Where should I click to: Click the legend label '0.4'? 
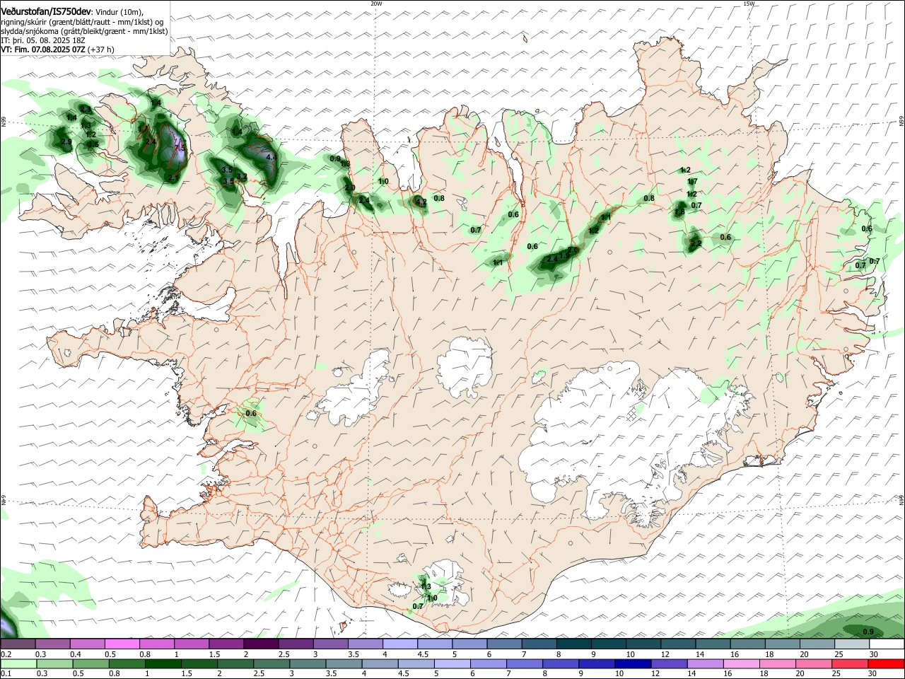coord(76,654)
